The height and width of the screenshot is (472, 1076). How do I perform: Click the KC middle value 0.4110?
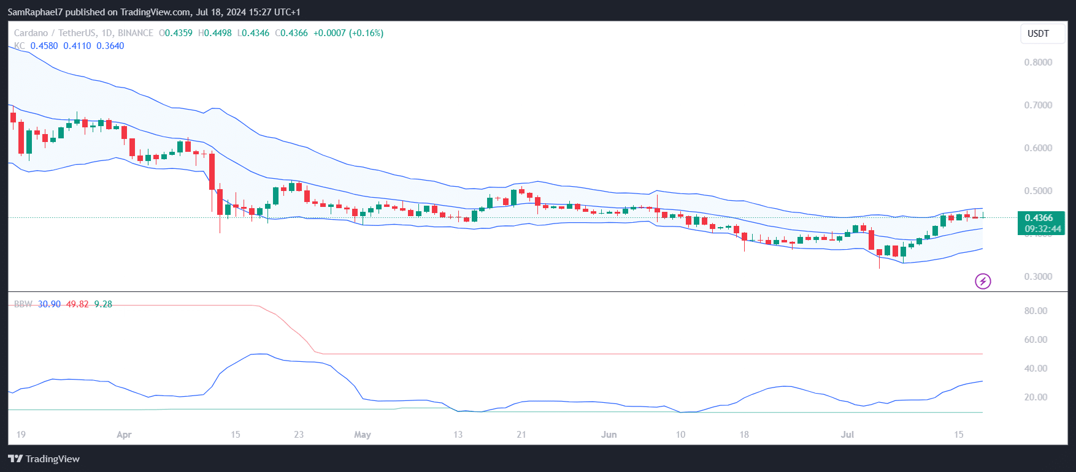pyautogui.click(x=77, y=46)
